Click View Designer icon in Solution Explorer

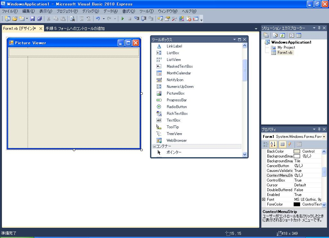click(x=298, y=35)
